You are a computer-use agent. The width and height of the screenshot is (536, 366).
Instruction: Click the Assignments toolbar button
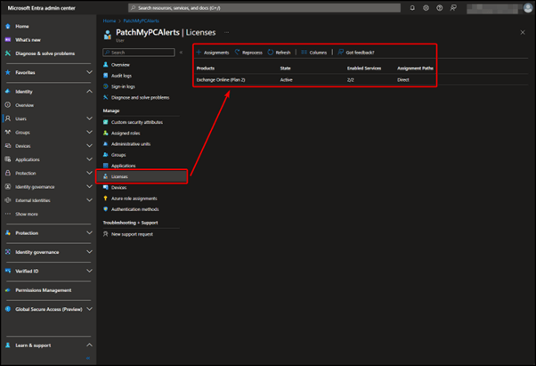click(213, 53)
